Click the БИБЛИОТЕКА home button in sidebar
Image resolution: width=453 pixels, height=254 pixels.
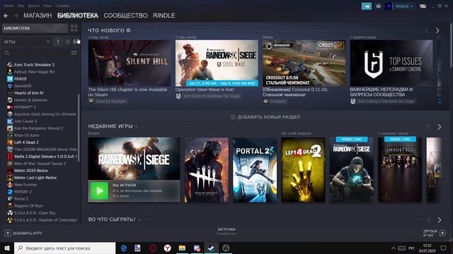click(x=35, y=28)
